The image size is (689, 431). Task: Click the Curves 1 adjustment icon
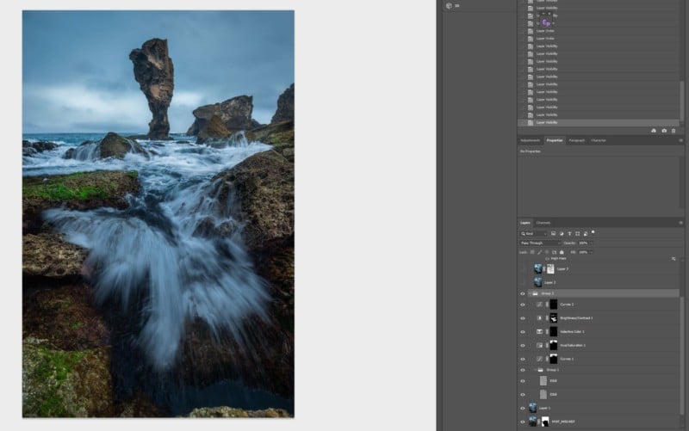[540, 359]
